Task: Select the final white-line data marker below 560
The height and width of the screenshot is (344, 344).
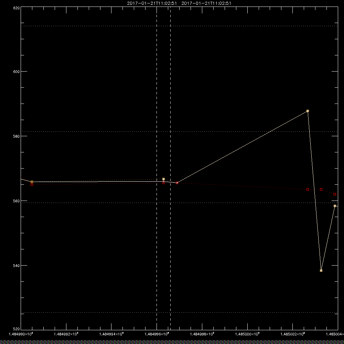Action: [x=335, y=206]
